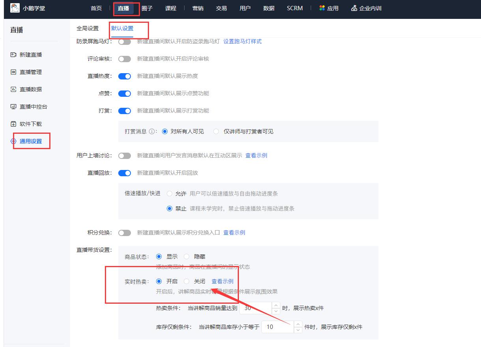Select 仅讲师与打赏者可见 radio option

click(216, 131)
